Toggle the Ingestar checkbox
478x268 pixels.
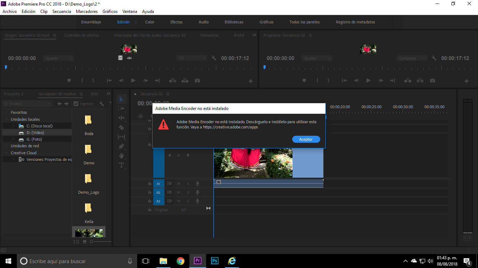pyautogui.click(x=76, y=104)
